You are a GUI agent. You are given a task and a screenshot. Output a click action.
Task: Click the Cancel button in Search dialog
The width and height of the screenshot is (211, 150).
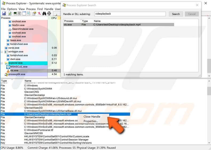[192, 14]
